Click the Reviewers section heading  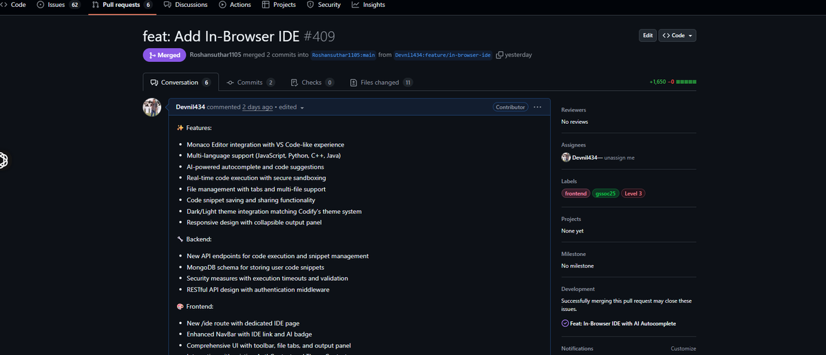tap(573, 110)
